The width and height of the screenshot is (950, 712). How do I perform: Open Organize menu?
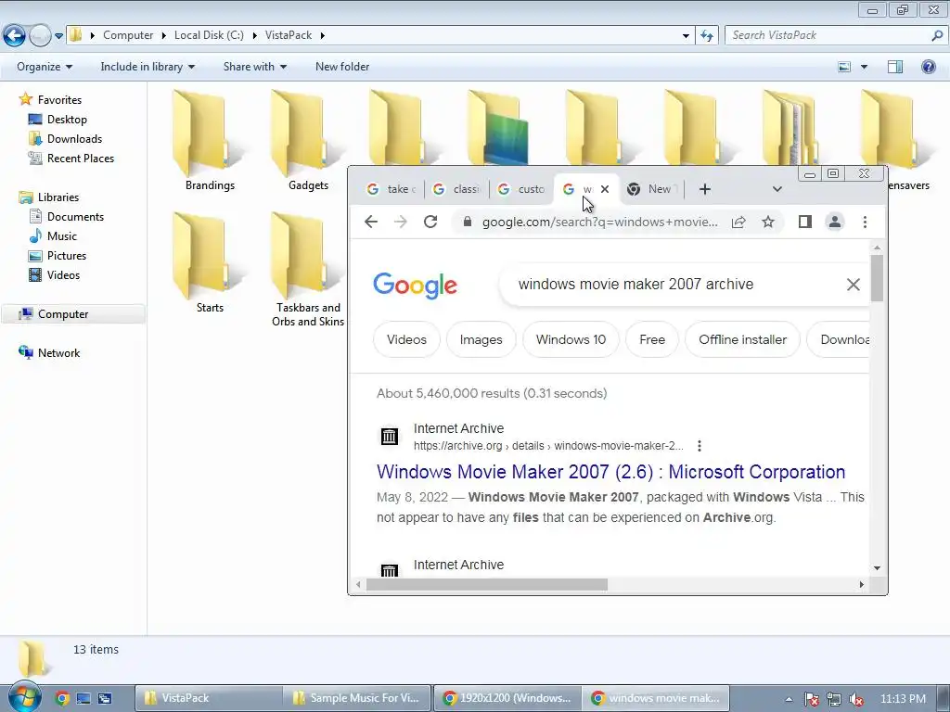pos(45,67)
